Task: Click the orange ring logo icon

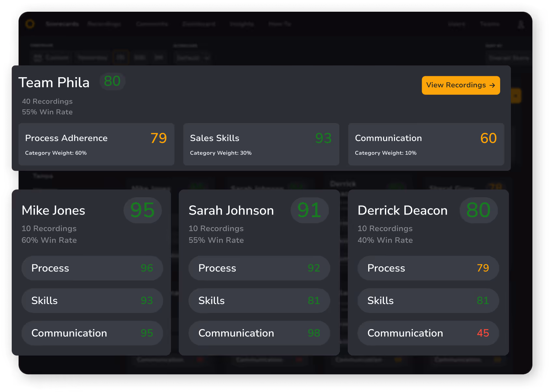Action: point(30,24)
